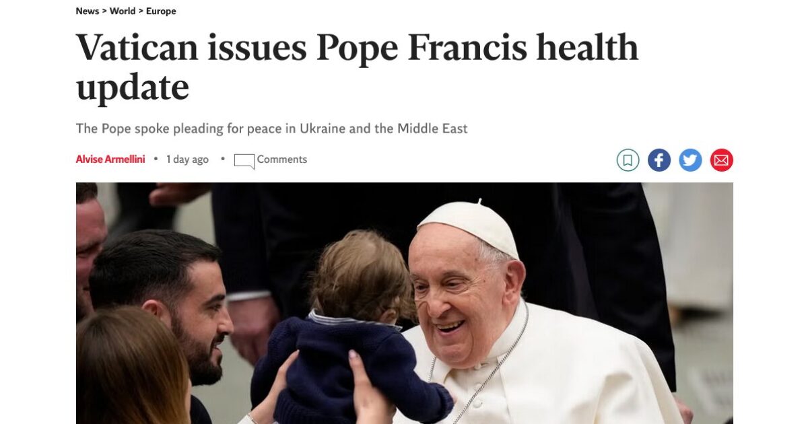Jump to the Comments link text
808x424 pixels.
click(x=282, y=160)
